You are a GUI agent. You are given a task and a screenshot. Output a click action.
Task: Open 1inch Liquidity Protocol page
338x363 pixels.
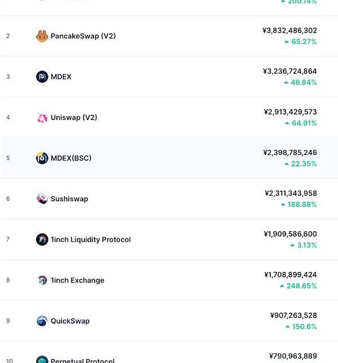(x=91, y=240)
